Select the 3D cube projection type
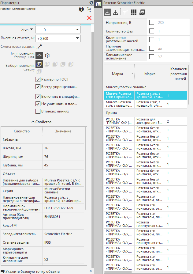 tap(47, 55)
